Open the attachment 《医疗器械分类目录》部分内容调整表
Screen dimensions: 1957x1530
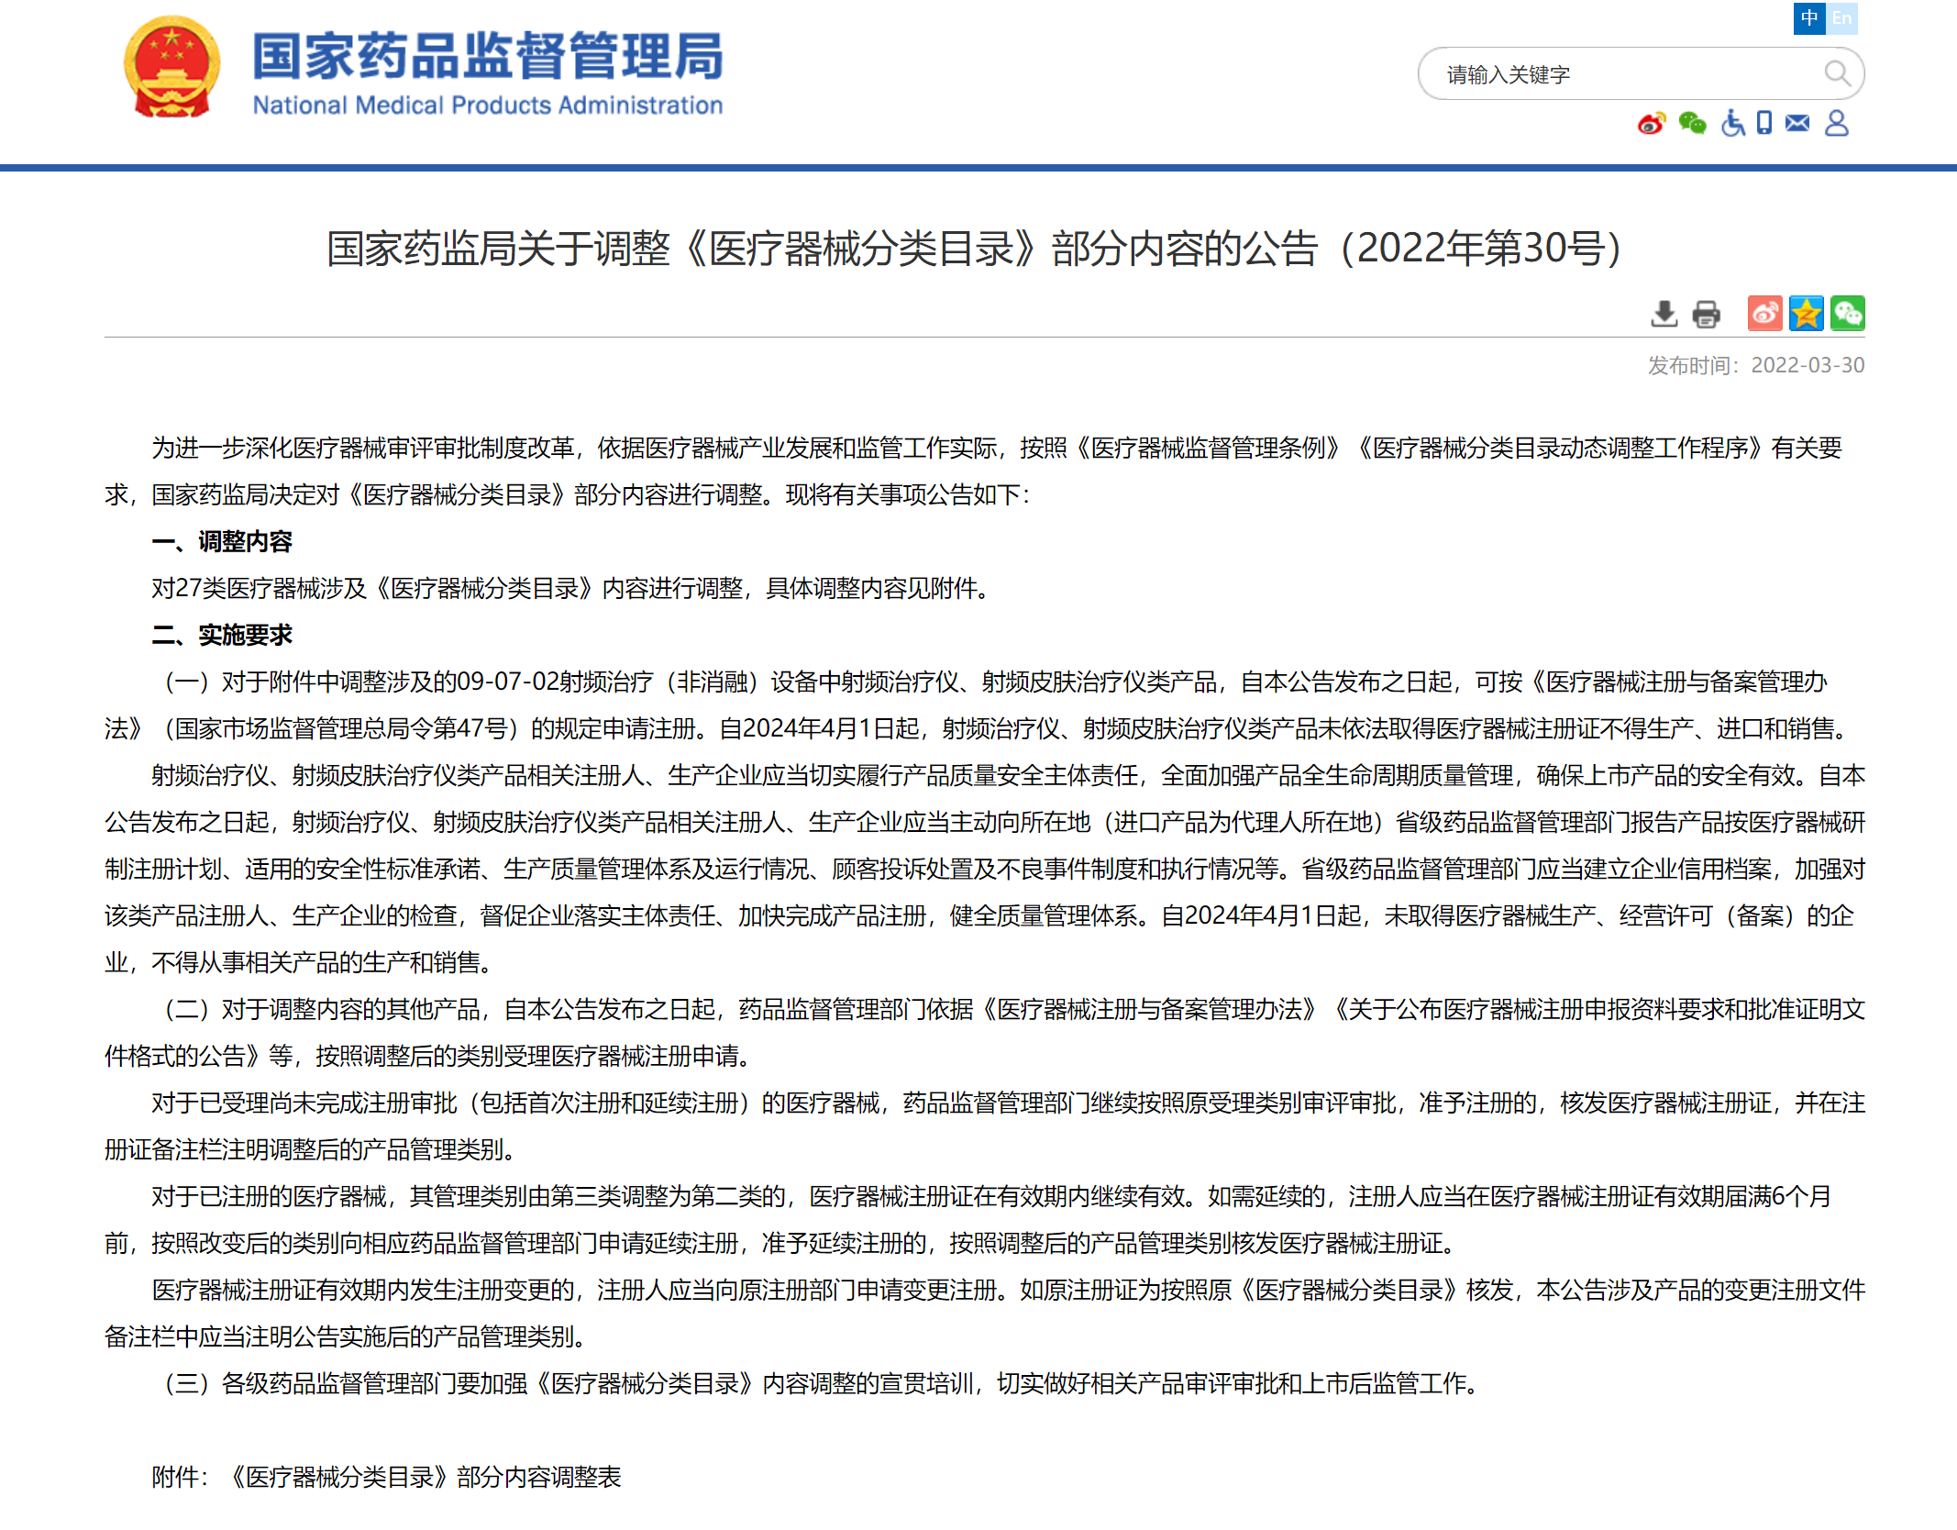coord(424,1477)
